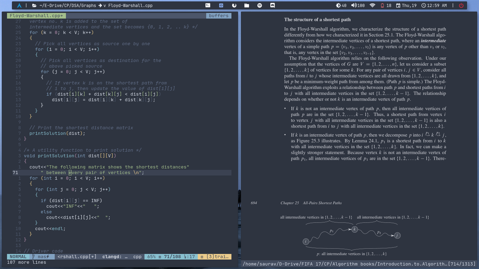Viewport: 479px width, 269px height.
Task: Click the 'if (dist[i][j] == INF)' line
Action: 71,201
